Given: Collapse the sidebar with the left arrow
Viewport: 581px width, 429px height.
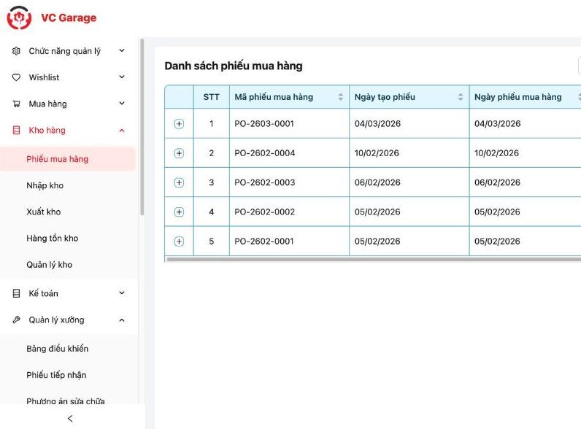Looking at the screenshot, I should 70,418.
